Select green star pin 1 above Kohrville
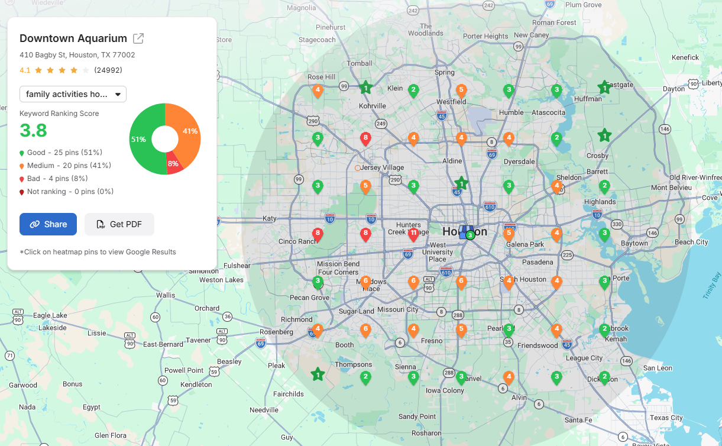The height and width of the screenshot is (446, 722). pos(365,88)
